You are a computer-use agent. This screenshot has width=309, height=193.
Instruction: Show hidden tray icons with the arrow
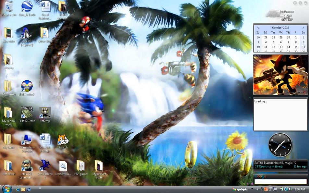pyautogui.click(x=257, y=189)
